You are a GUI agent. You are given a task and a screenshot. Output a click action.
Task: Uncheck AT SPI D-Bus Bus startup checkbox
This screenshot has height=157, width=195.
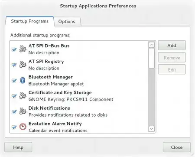[x=14, y=49]
